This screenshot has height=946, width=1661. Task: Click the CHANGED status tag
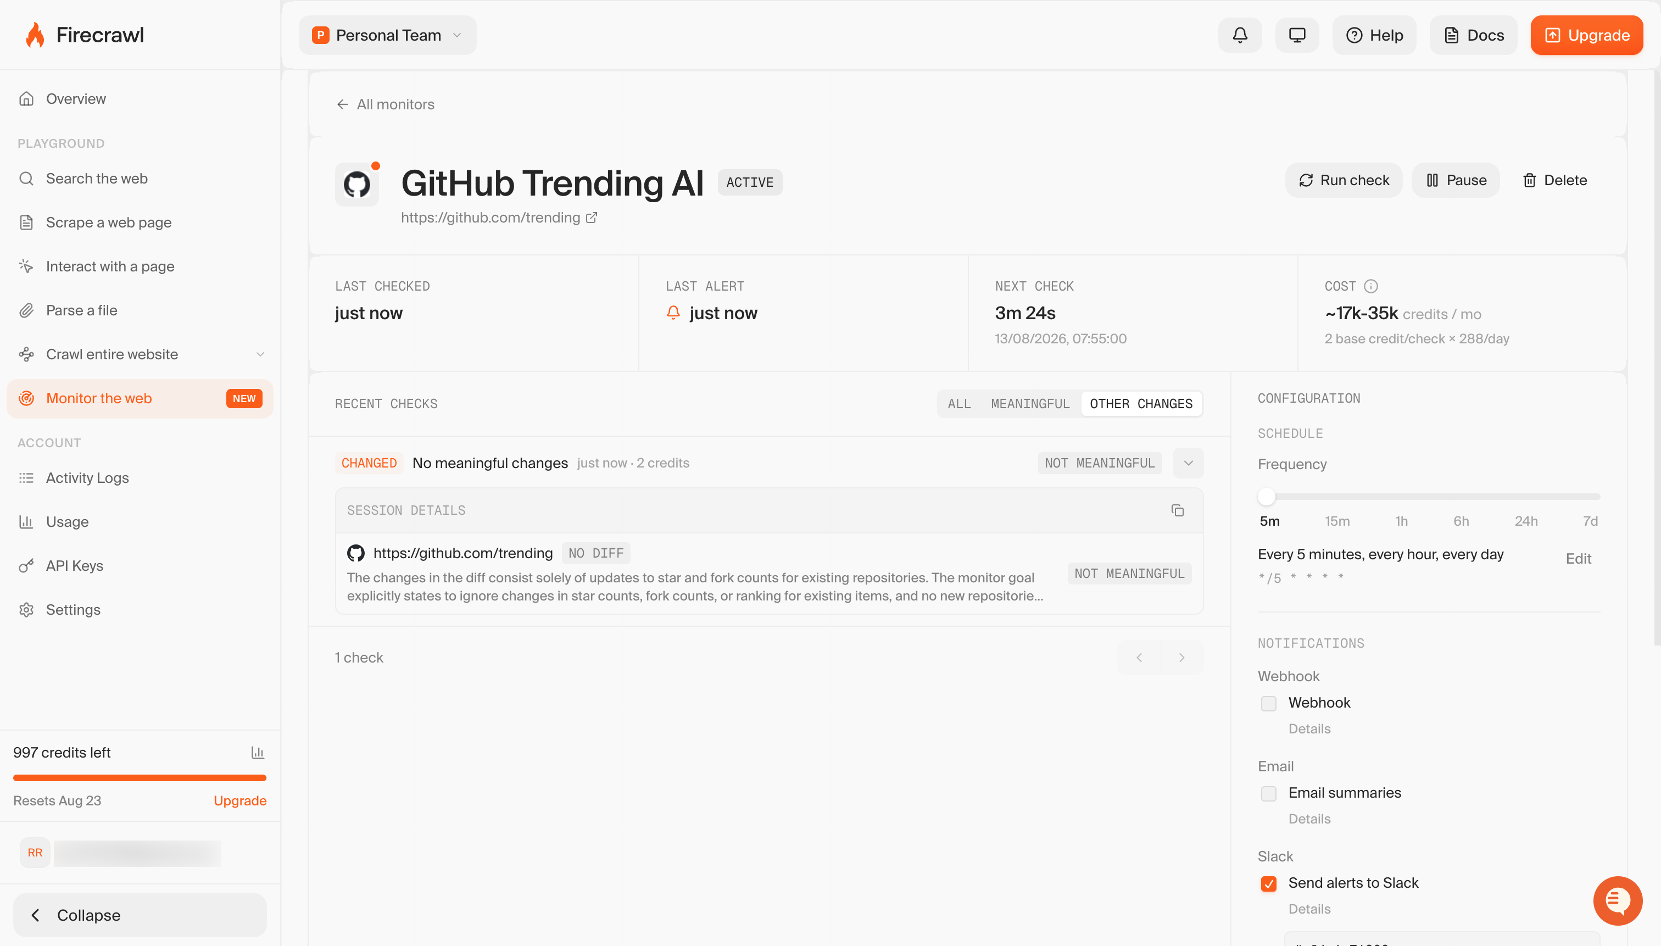pyautogui.click(x=369, y=463)
